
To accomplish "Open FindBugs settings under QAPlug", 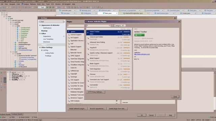I will tap(48, 56).
